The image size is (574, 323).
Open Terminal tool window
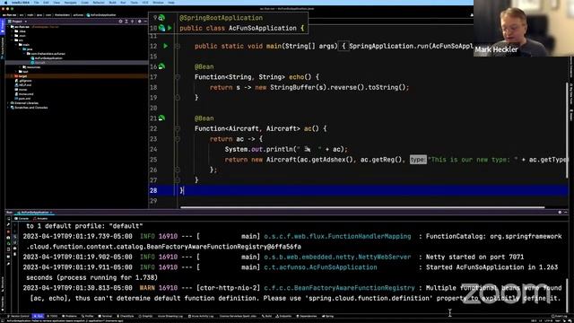(x=106, y=316)
